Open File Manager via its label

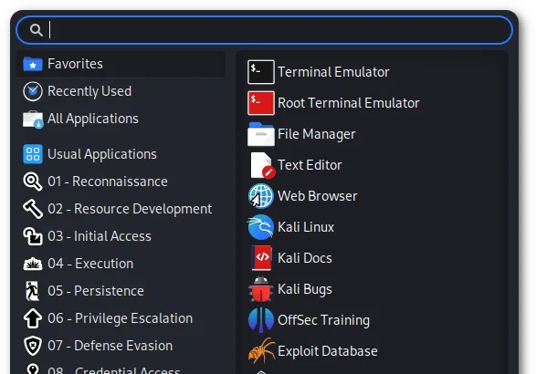(317, 134)
